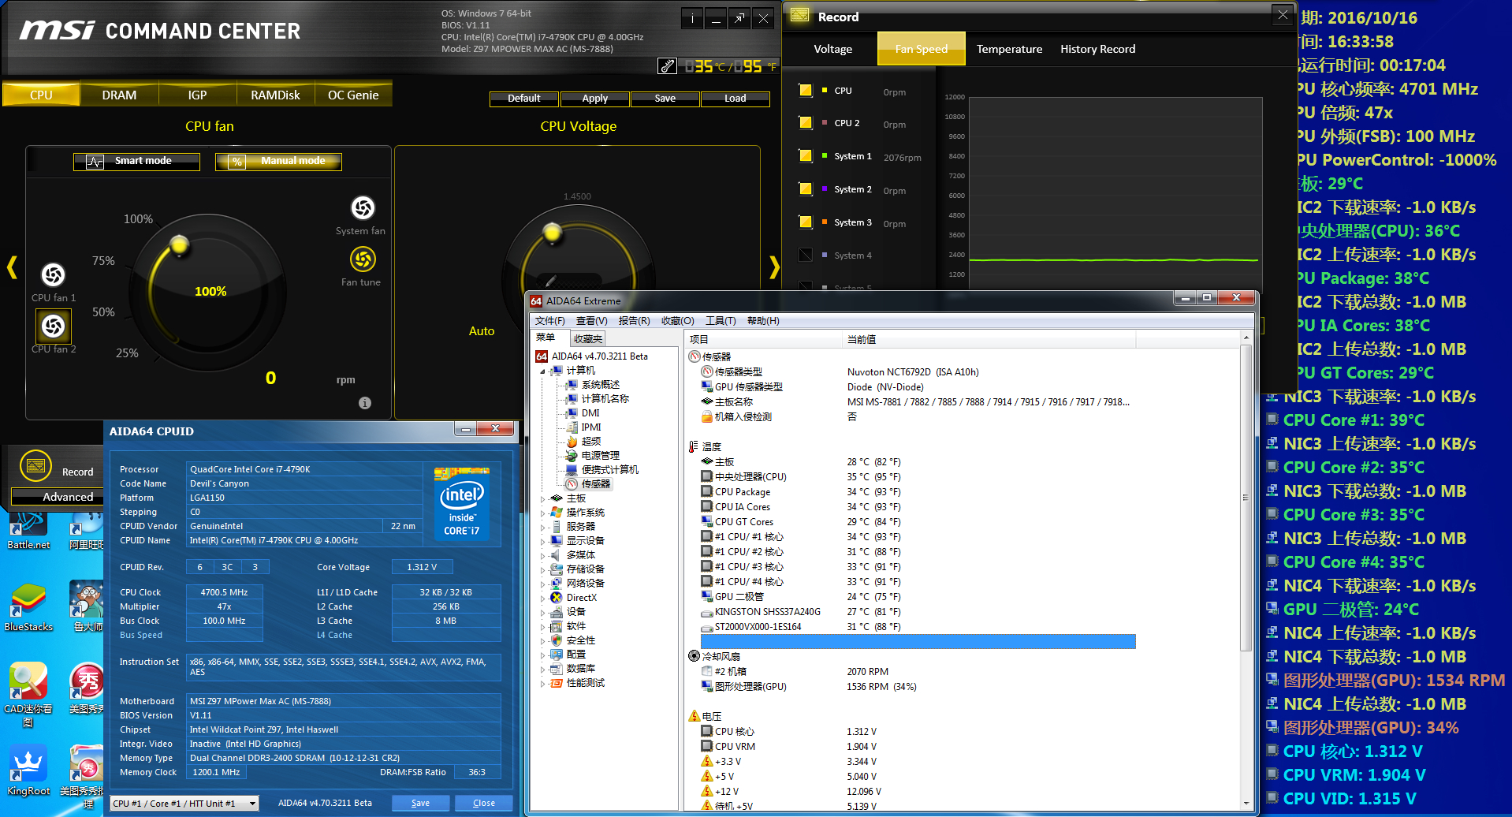Select 传感器 in the AIDA64 tree
This screenshot has height=817, width=1512.
(x=595, y=484)
